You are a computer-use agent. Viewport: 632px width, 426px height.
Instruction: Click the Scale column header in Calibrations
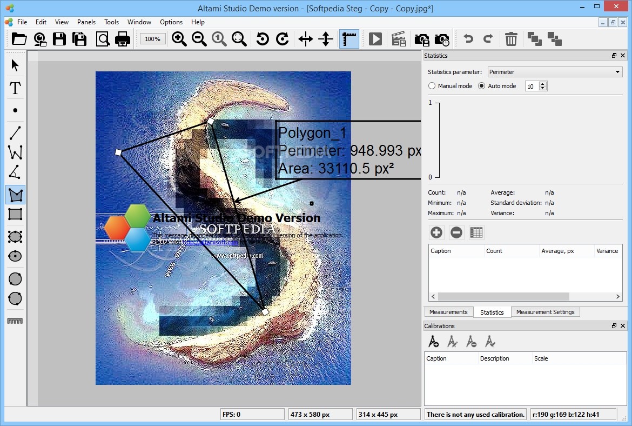pos(579,358)
